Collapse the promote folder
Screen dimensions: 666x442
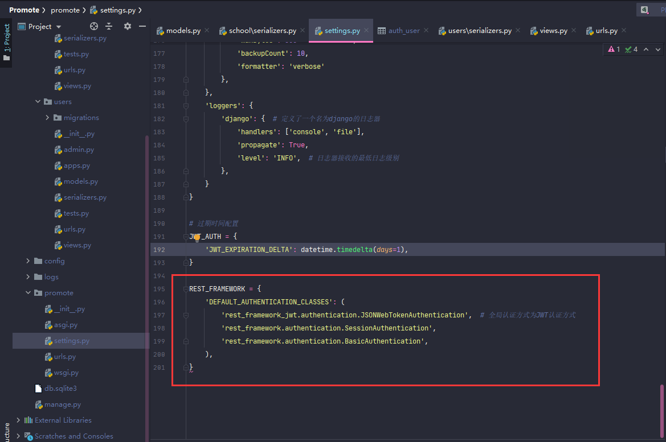point(28,293)
